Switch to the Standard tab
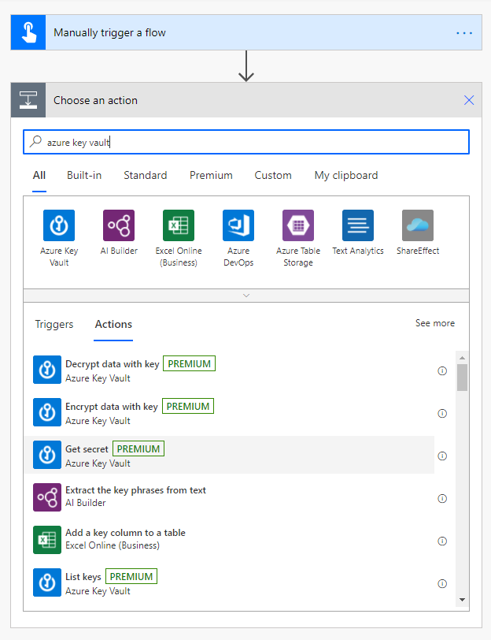Screen dimensions: 491x640 click(x=146, y=176)
